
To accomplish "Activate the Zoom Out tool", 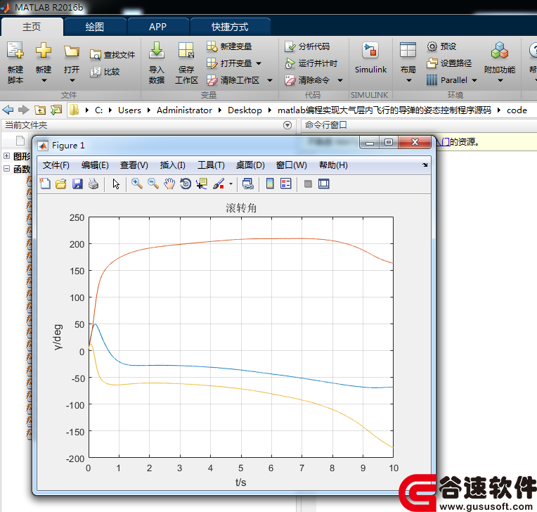I will coord(153,184).
